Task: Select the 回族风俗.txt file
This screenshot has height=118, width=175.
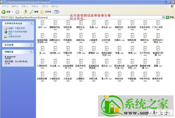Action: click(x=81, y=38)
